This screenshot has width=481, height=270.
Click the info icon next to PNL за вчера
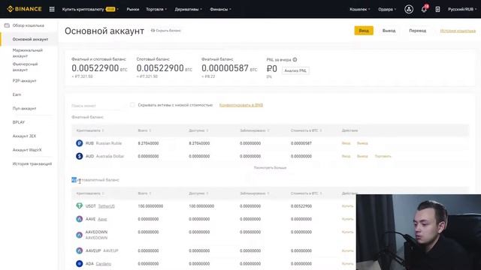pyautogui.click(x=295, y=60)
